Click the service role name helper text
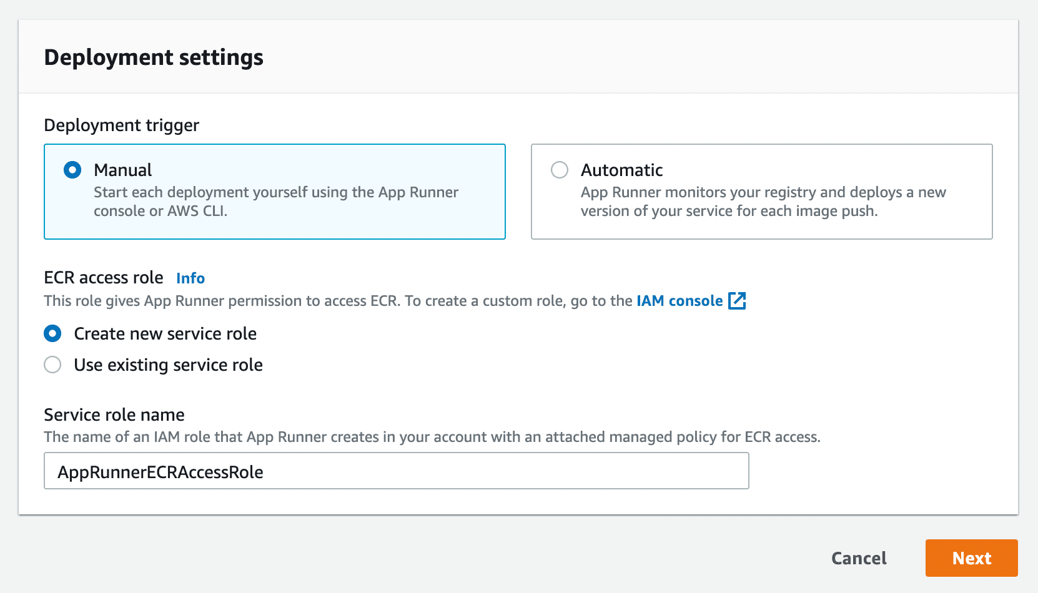This screenshot has width=1038, height=593. 433,437
